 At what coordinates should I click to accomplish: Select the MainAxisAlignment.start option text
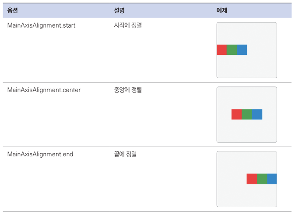pyautogui.click(x=41, y=25)
